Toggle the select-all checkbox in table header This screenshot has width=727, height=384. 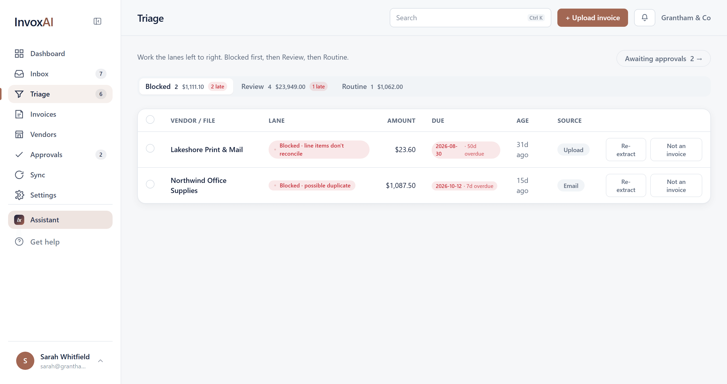tap(150, 120)
